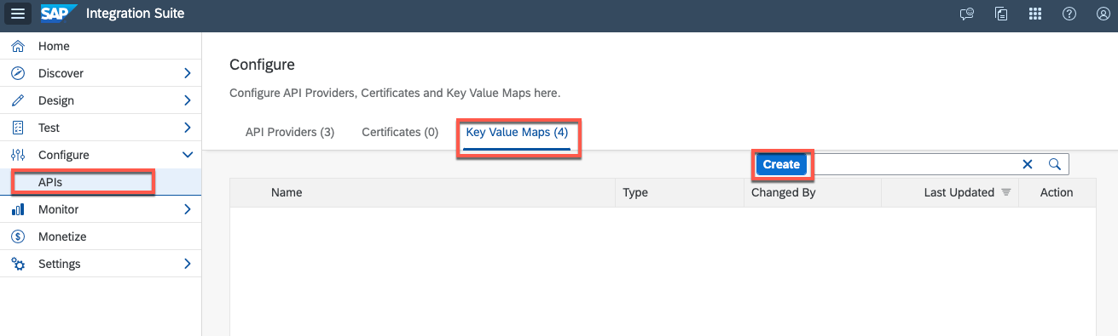Click the Last Updated sort icon
1118x336 pixels.
click(x=1005, y=192)
